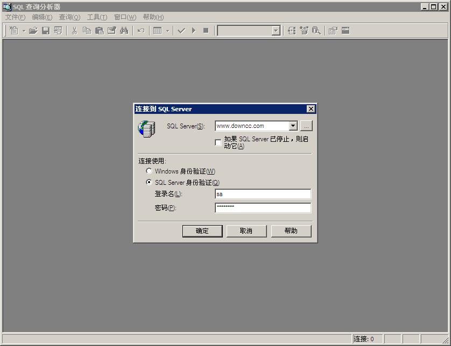This screenshot has width=451, height=346.
Task: Enable 如果 SQL Server 已停止，则启动它 checkbox
Action: pos(218,142)
